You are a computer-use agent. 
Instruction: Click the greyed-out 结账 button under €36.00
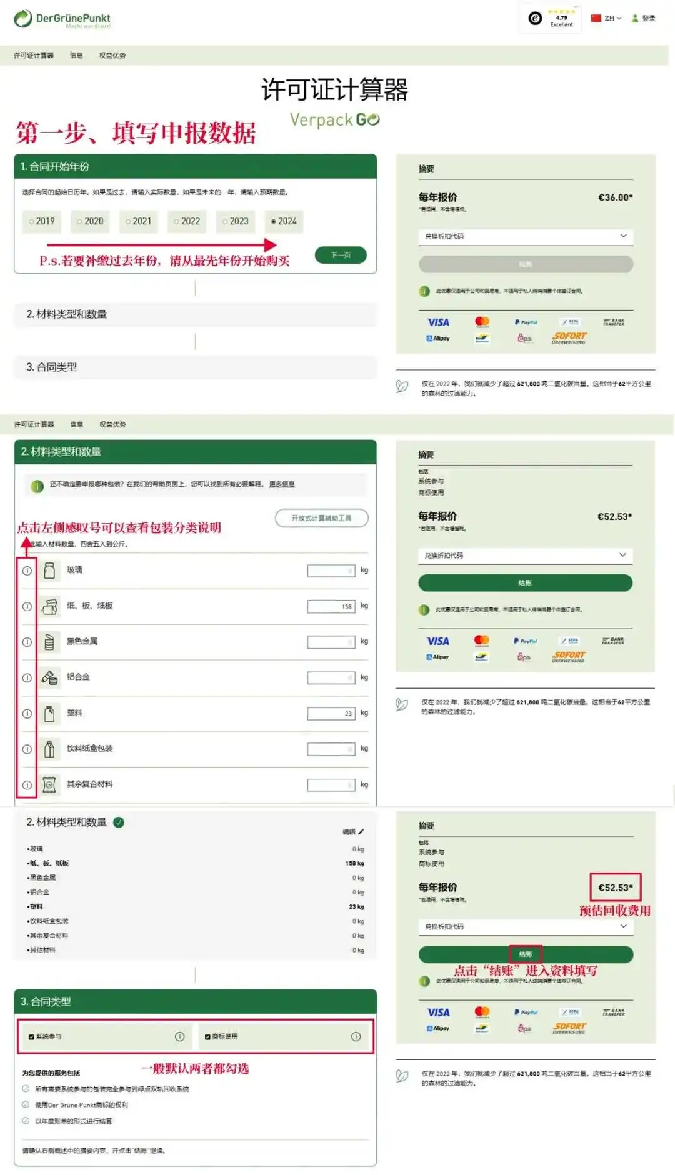[526, 264]
